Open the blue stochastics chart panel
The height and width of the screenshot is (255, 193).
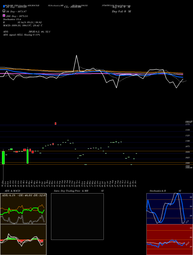click(x=169, y=209)
